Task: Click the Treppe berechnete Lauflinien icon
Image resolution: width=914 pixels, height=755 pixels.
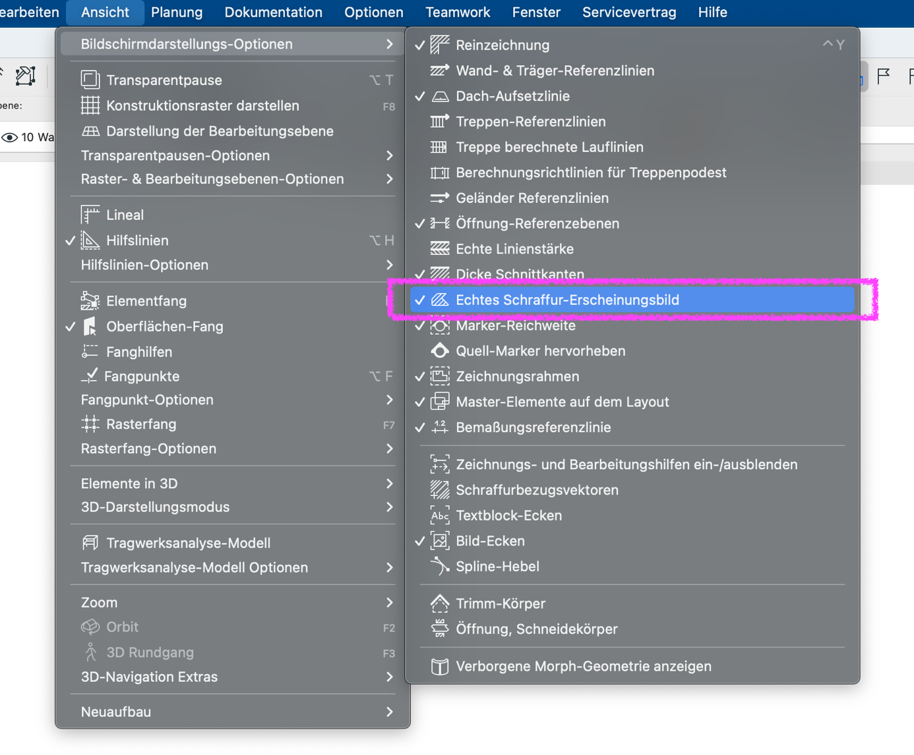Action: (440, 147)
